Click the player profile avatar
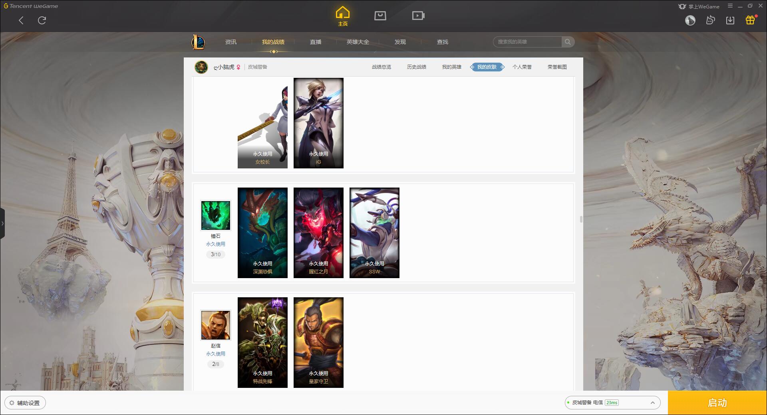Image resolution: width=767 pixels, height=415 pixels. coord(201,67)
